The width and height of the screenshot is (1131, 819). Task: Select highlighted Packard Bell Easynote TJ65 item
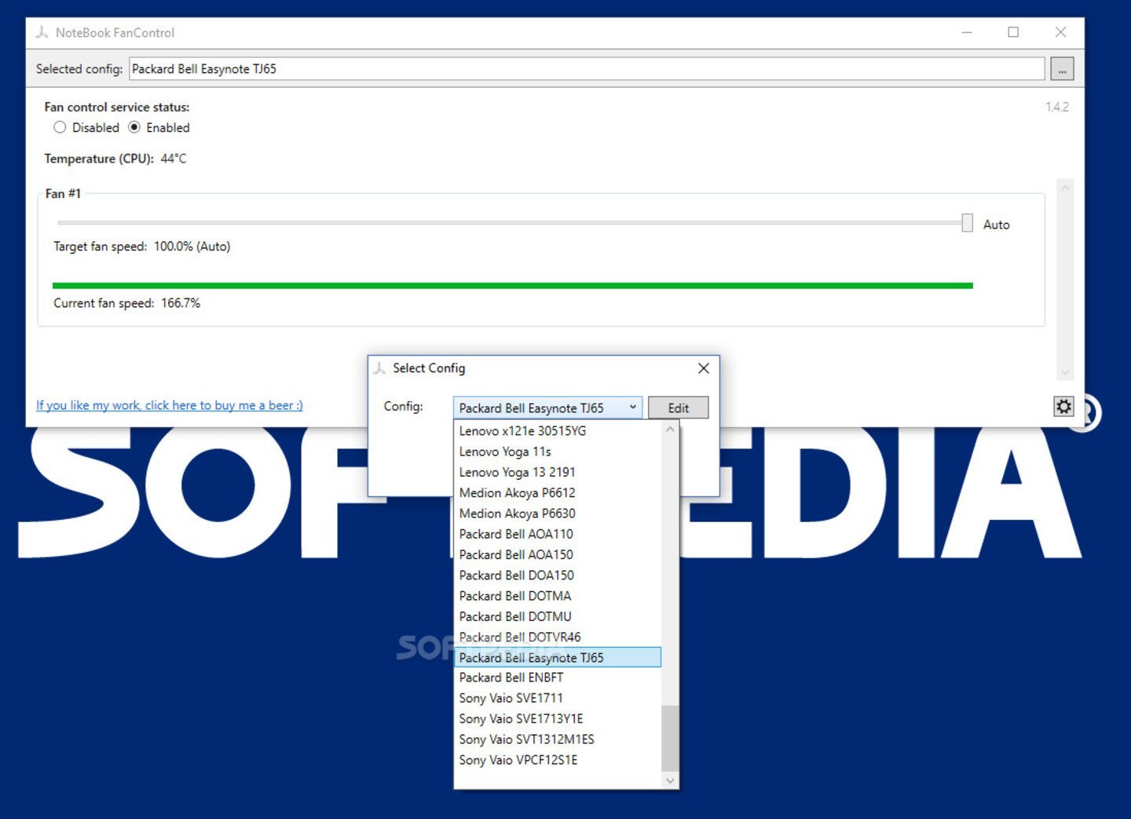click(558, 657)
